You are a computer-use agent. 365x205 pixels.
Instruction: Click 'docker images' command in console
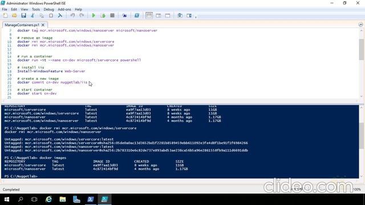pos(53,158)
